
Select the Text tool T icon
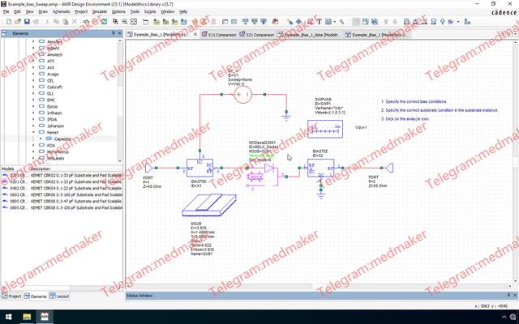[319, 22]
